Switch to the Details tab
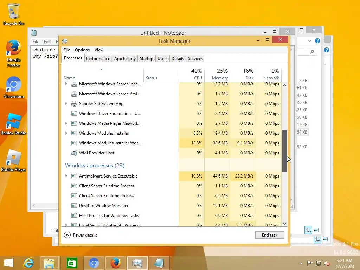 (178, 59)
